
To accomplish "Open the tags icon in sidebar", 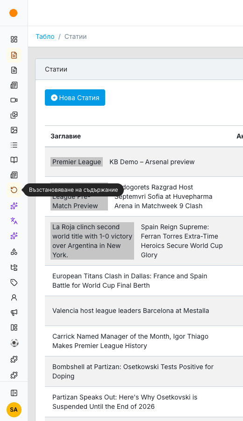I will (14, 283).
